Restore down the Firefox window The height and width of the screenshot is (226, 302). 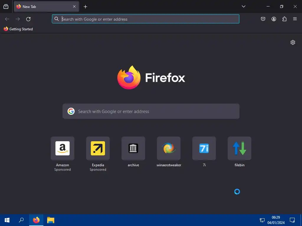[x=281, y=6]
